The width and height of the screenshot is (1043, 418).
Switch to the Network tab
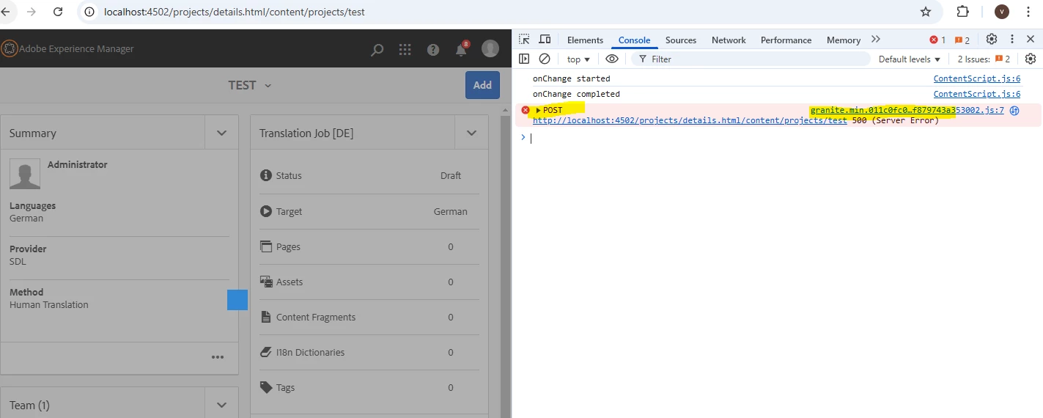pyautogui.click(x=729, y=40)
